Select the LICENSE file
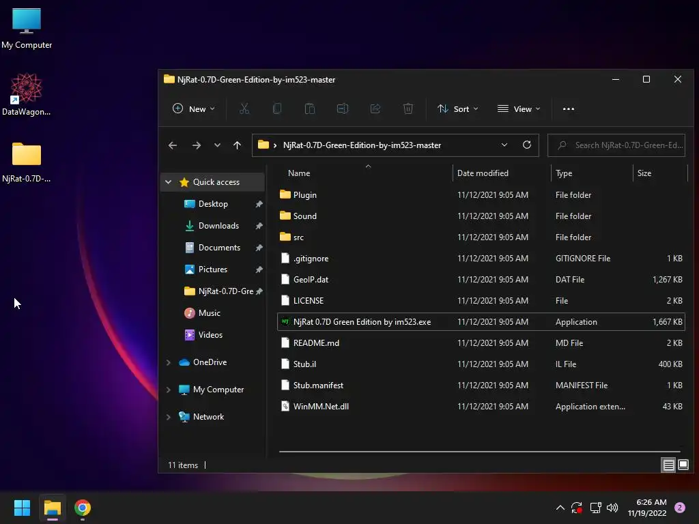Screen dimensions: 699x524 [481, 301]
